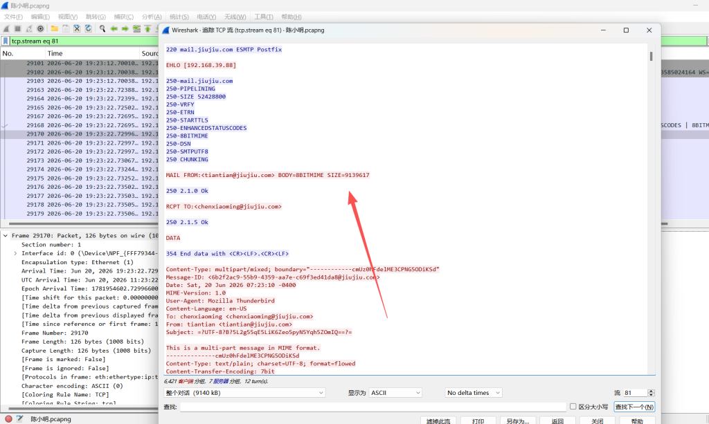The height and width of the screenshot is (424, 709).
Task: Click the 流 stream number input showing 81
Action: click(x=635, y=393)
